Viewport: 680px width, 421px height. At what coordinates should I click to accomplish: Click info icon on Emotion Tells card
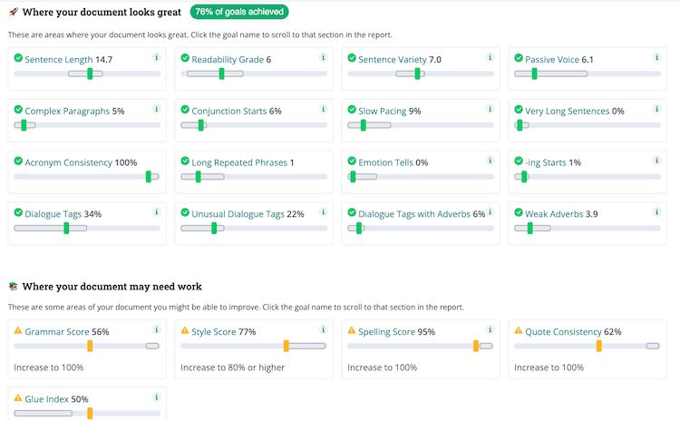(x=491, y=162)
